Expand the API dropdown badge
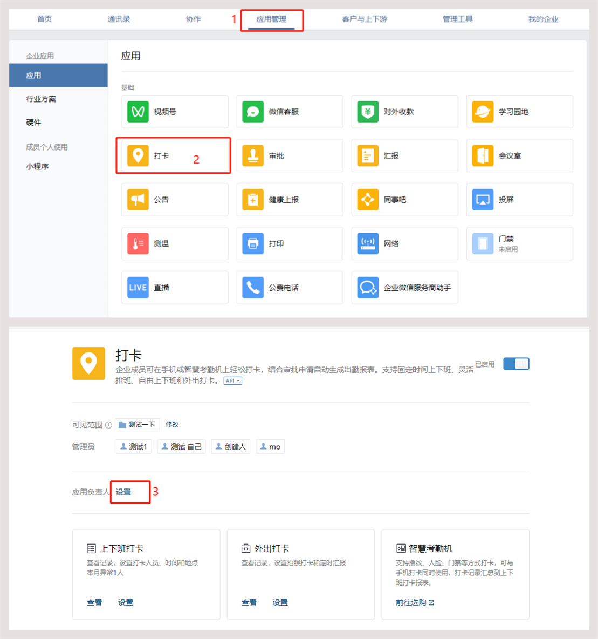 point(233,380)
